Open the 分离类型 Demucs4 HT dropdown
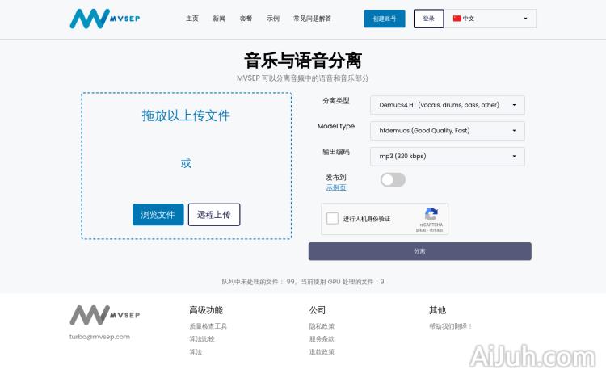 tap(447, 105)
